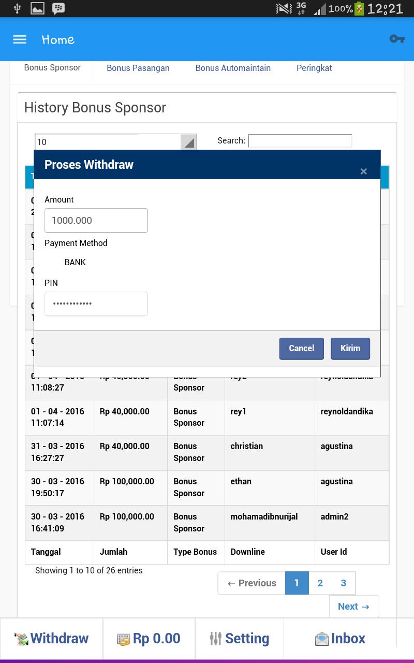This screenshot has height=663, width=414.
Task: Click the Type Bonus column footer
Action: click(x=196, y=552)
